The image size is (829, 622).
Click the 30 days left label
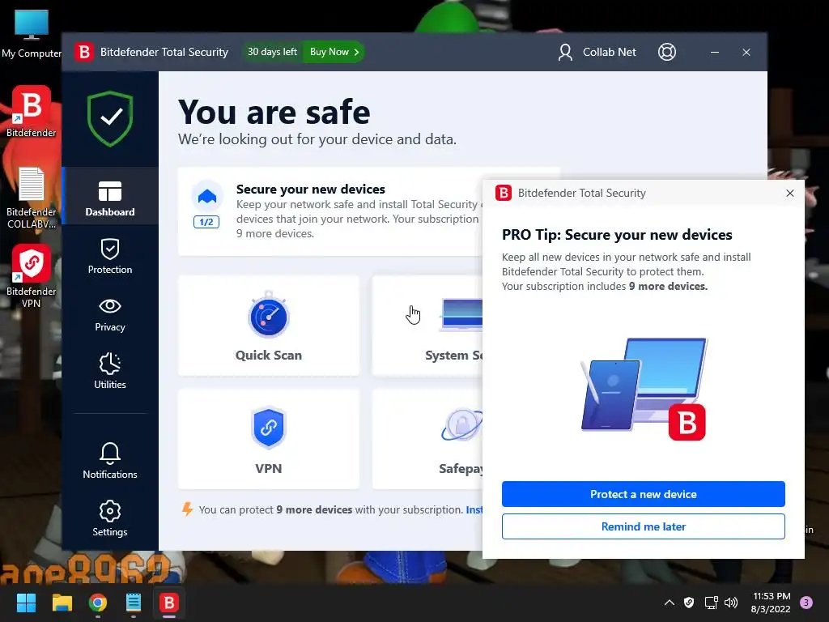click(272, 52)
